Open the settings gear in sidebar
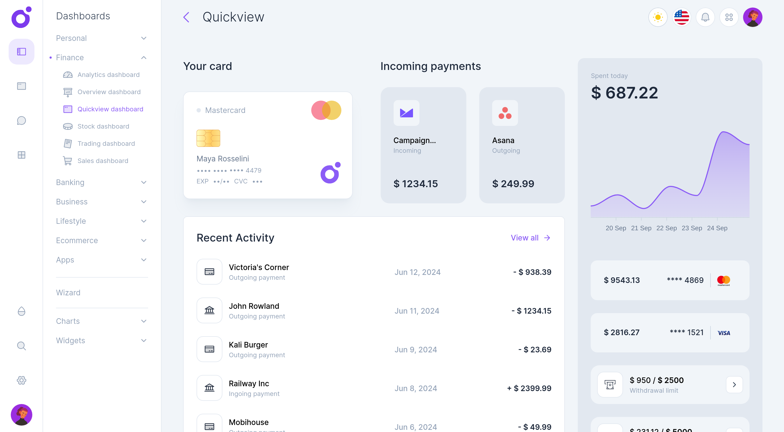The image size is (784, 432). 21,380
